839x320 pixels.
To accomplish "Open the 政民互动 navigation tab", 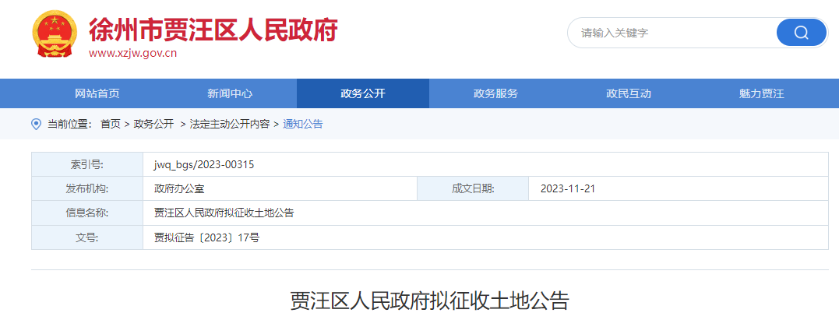I will coord(628,93).
